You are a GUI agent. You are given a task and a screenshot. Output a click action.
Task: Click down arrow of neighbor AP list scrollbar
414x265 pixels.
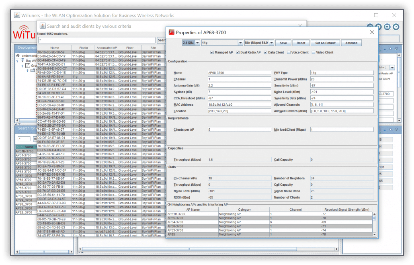tap(374, 234)
